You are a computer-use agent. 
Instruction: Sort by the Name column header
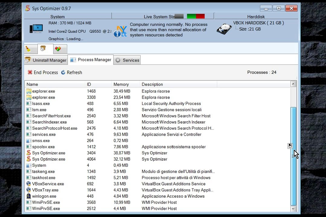coord(55,84)
